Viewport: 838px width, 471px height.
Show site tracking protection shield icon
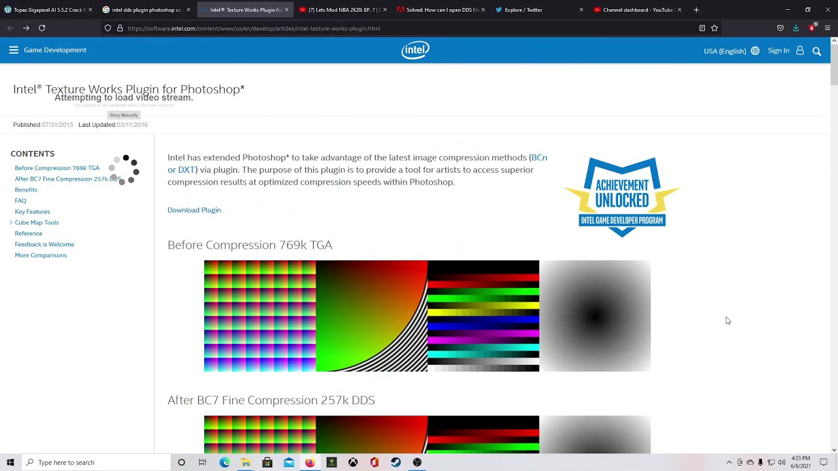point(108,28)
